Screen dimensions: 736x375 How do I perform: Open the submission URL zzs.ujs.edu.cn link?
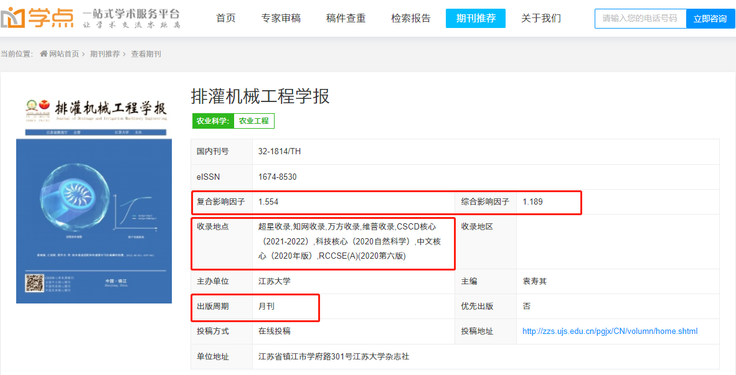(x=610, y=331)
